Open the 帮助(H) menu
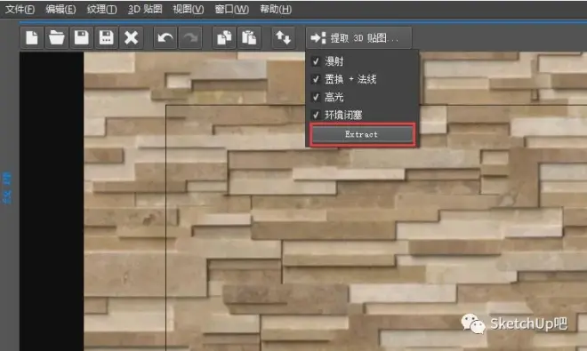 (x=276, y=9)
